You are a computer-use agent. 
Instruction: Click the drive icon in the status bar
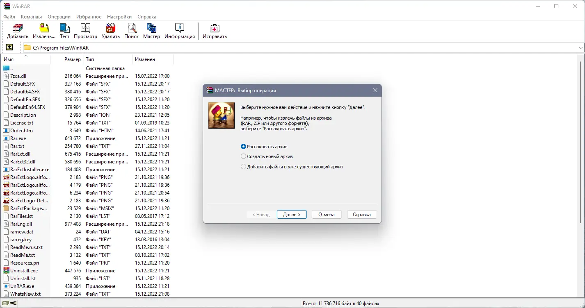pyautogui.click(x=5, y=303)
